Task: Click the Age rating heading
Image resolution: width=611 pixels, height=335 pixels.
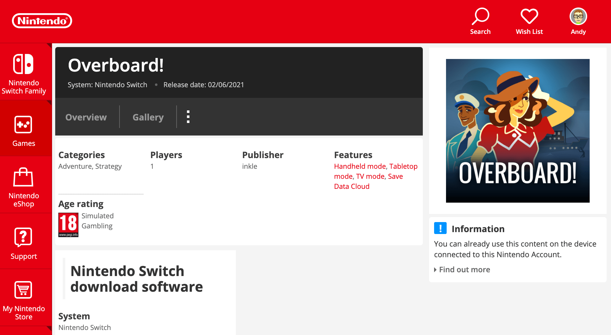Action: pyautogui.click(x=81, y=204)
